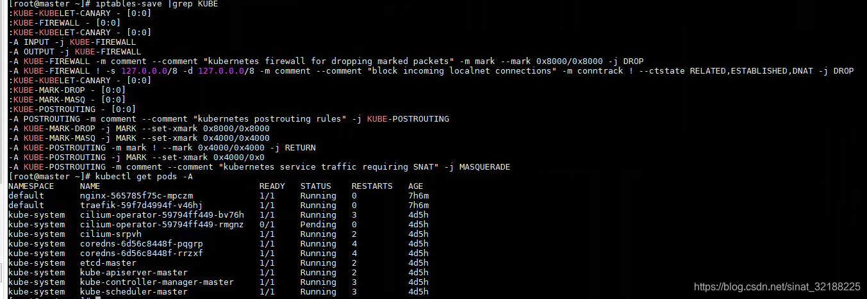867x299 pixels.
Task: Select pod name 'cilium-srpvh'
Action: point(111,234)
